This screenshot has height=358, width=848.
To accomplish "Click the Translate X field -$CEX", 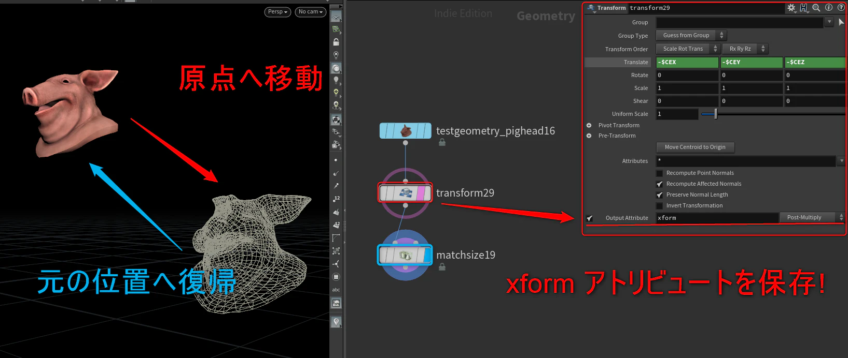I will pos(687,62).
